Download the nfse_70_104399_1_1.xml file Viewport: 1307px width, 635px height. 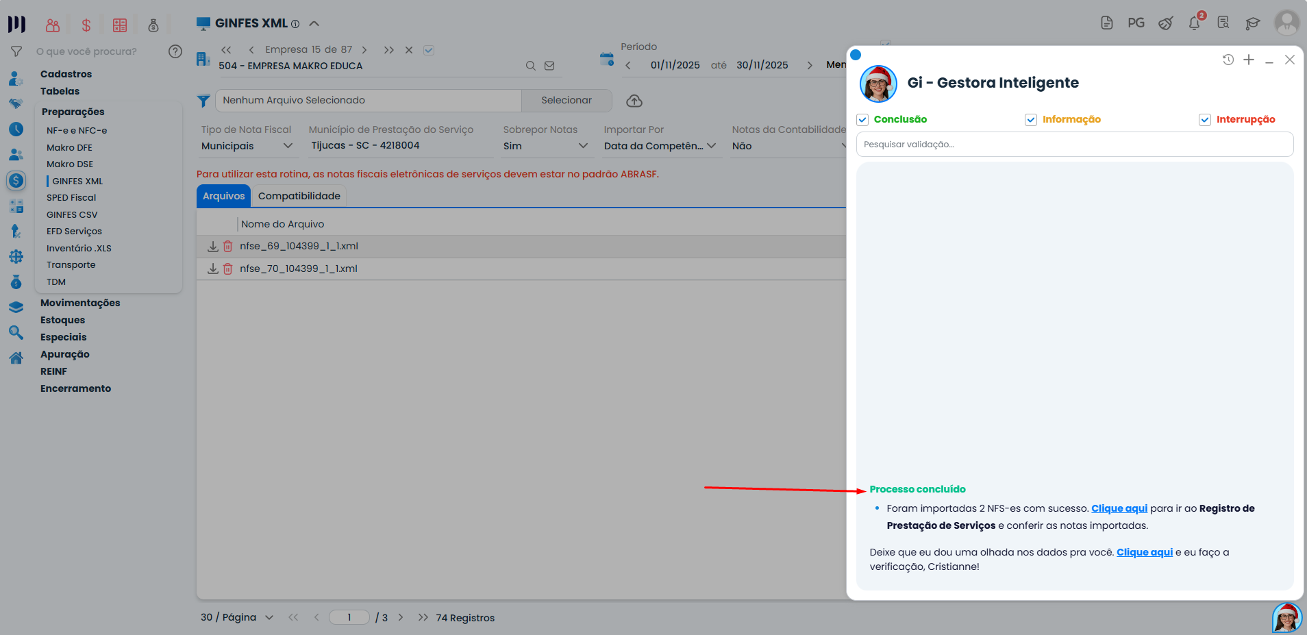213,269
